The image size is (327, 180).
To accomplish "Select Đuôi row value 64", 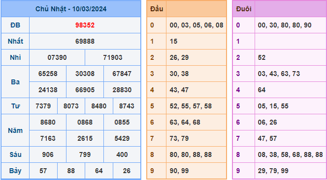I will pyautogui.click(x=262, y=90).
